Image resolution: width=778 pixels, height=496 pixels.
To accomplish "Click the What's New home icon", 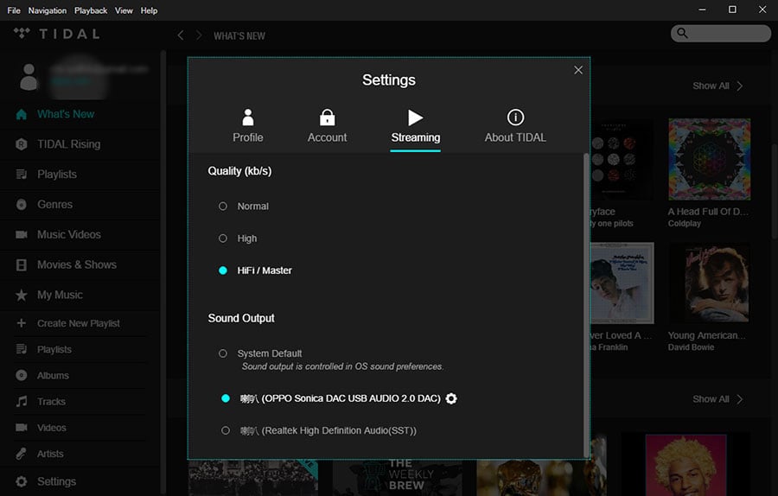I will pos(22,115).
